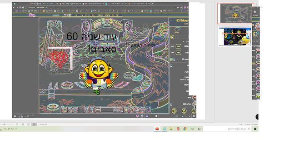This screenshot has height=164, width=295.
Task: Click the Windows Start button
Action: [x=255, y=129]
